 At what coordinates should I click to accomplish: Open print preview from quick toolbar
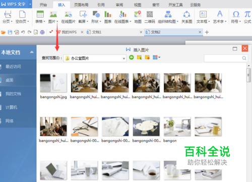click(x=36, y=32)
